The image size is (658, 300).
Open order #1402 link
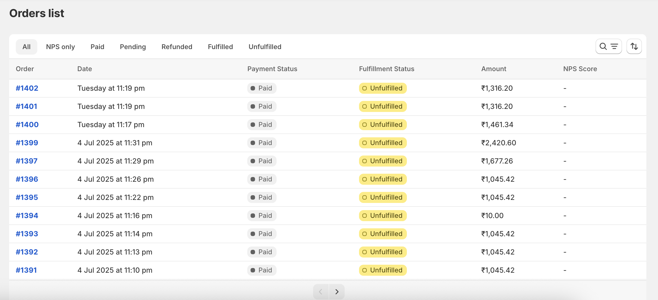tap(27, 88)
